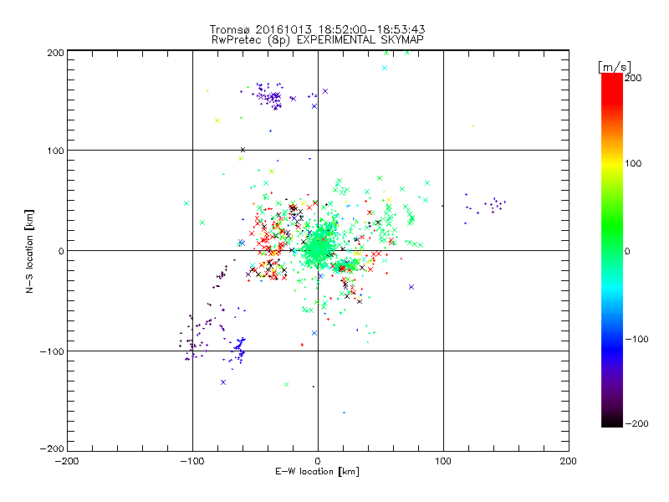Click the blue point cluster near -100 km south
This screenshot has height=502, width=669.
point(239,348)
